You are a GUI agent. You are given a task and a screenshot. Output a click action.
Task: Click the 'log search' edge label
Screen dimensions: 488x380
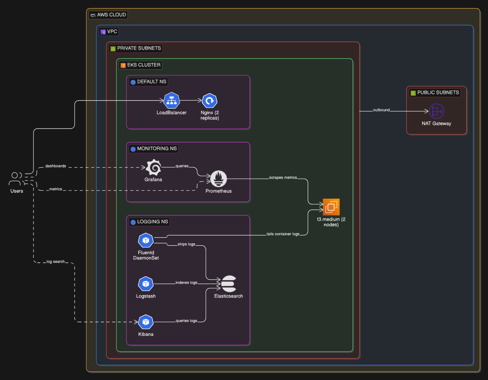click(x=56, y=262)
